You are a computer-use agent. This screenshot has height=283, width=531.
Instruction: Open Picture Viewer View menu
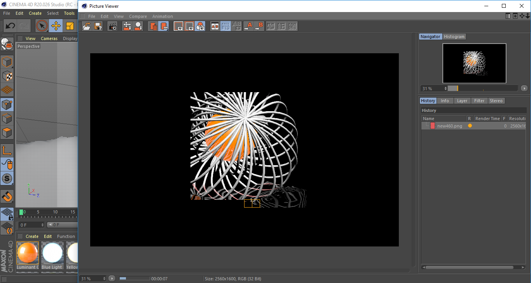[119, 16]
